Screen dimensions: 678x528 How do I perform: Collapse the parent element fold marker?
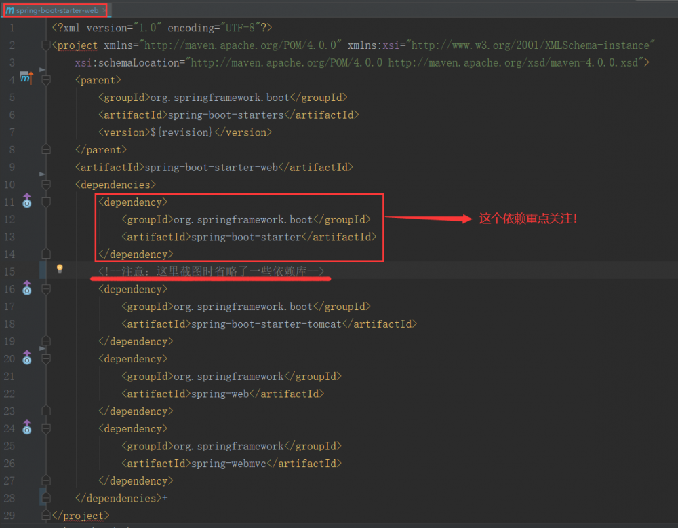[45, 79]
